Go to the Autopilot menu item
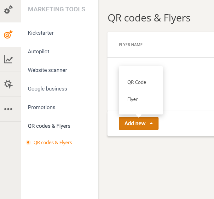The height and width of the screenshot is (199, 214). tap(38, 51)
